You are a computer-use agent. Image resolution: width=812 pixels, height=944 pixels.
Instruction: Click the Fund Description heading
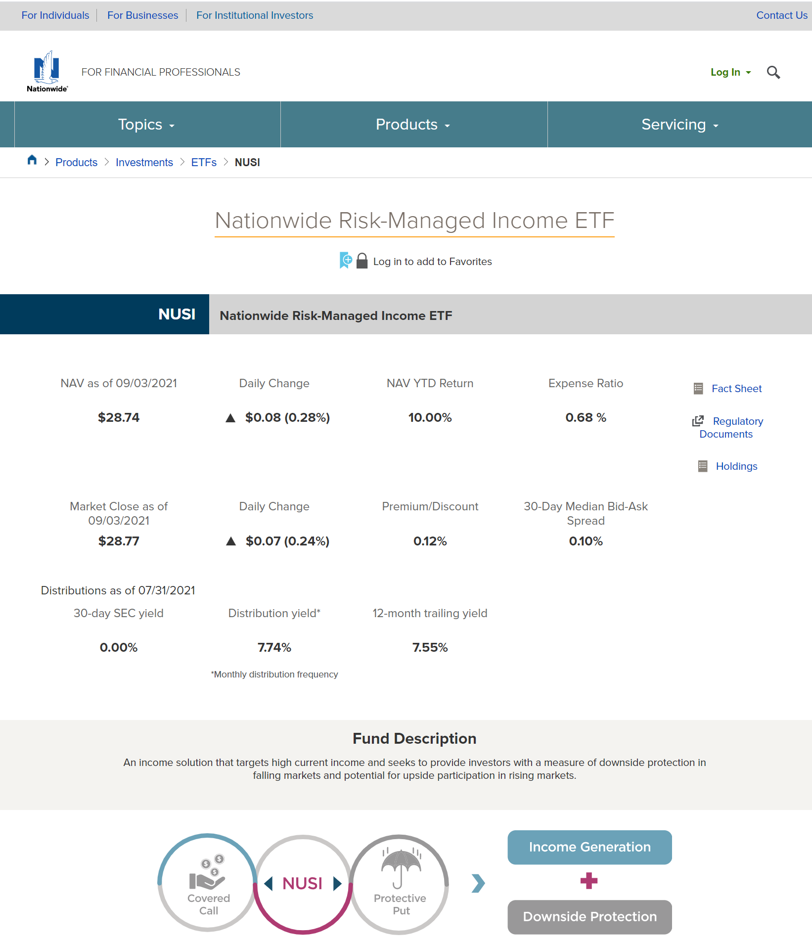coord(414,738)
